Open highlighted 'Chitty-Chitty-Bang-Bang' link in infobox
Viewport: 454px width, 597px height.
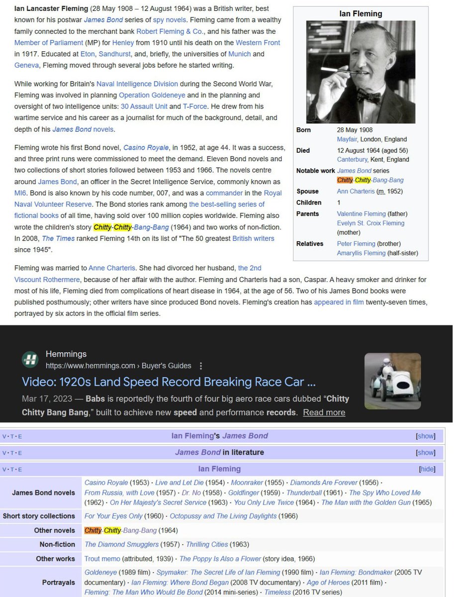(370, 180)
